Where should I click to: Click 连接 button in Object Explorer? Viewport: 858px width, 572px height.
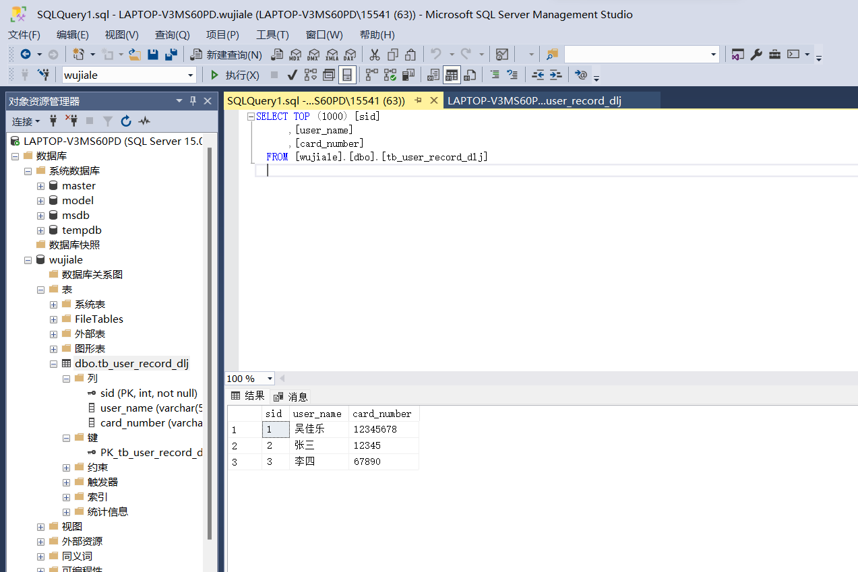(x=26, y=121)
